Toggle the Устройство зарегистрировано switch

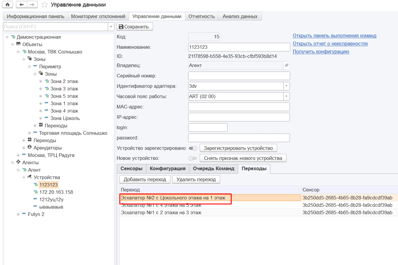(x=193, y=148)
